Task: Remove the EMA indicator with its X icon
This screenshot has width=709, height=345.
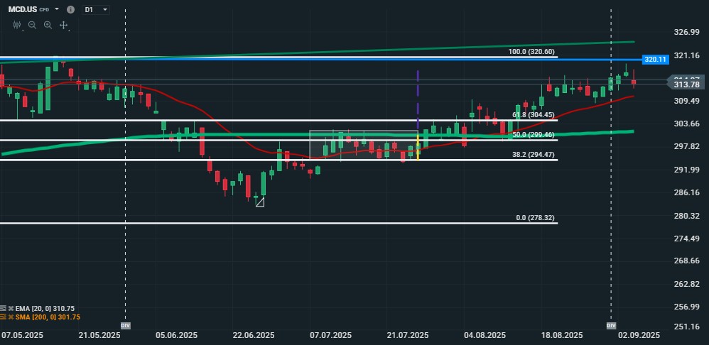Action: (11, 308)
